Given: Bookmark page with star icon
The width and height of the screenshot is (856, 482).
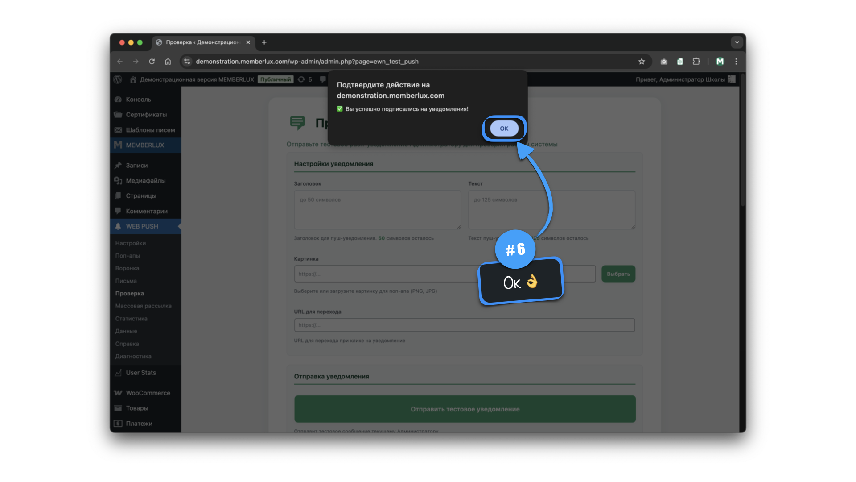Looking at the screenshot, I should [642, 62].
